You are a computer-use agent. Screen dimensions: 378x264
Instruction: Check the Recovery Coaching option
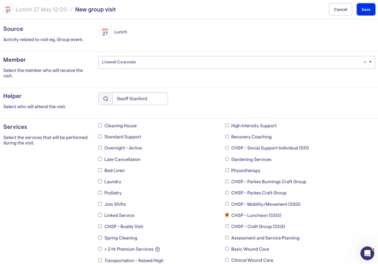(227, 136)
